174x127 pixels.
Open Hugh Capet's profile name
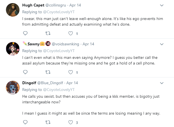33,5
